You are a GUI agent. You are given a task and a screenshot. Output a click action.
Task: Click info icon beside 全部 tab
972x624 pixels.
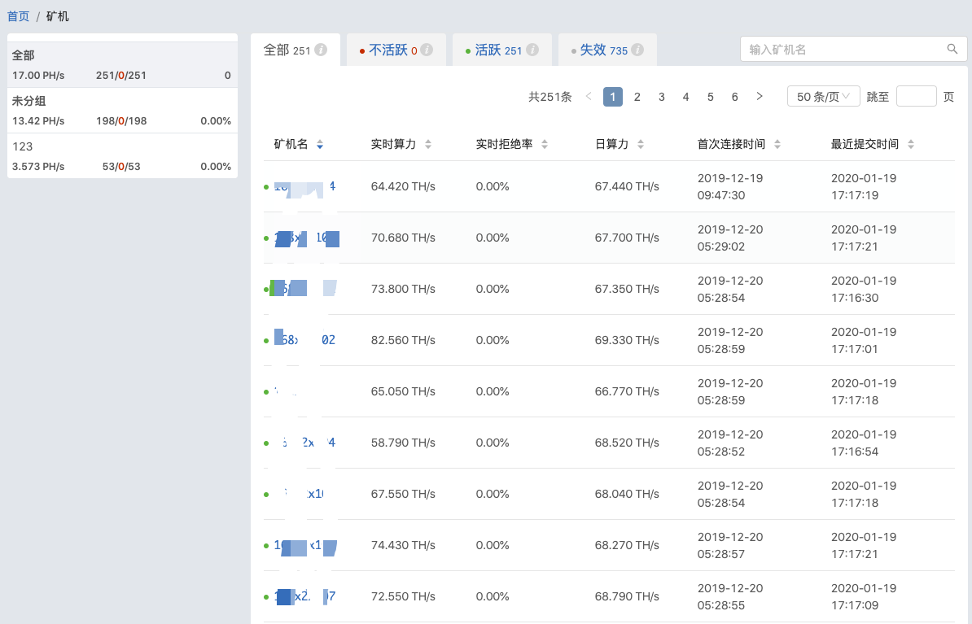[x=321, y=50]
